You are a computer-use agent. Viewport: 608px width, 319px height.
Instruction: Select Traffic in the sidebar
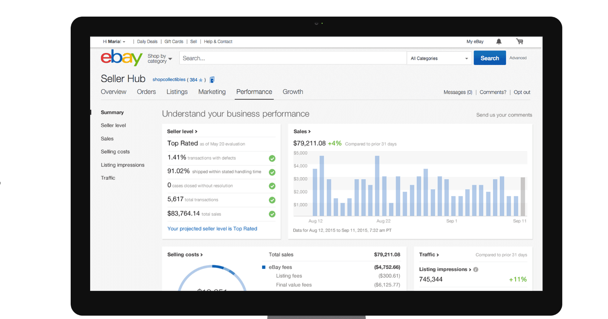point(108,178)
